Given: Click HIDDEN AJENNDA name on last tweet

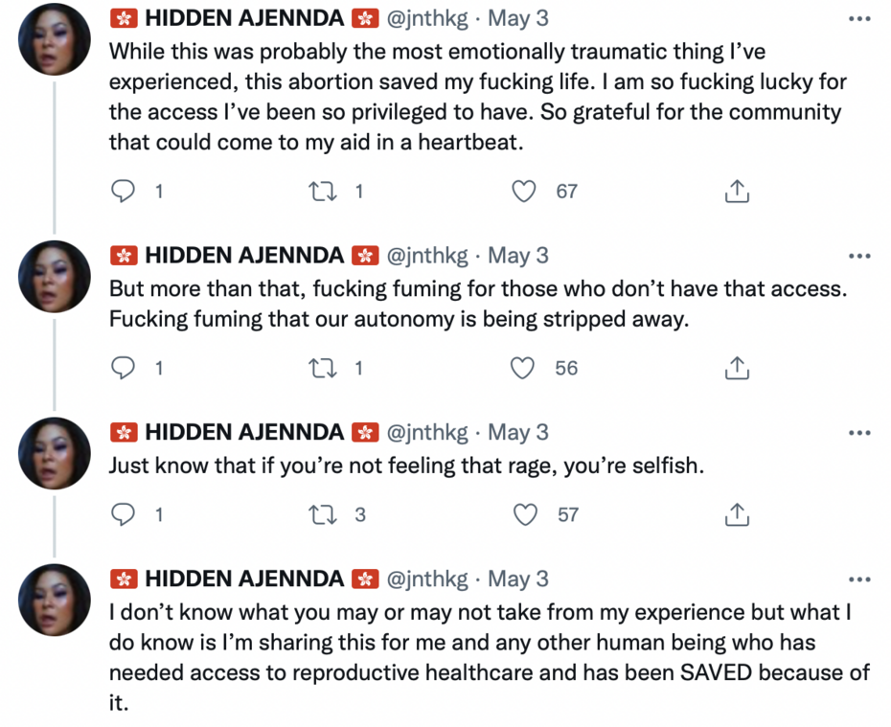Looking at the screenshot, I should click(244, 579).
